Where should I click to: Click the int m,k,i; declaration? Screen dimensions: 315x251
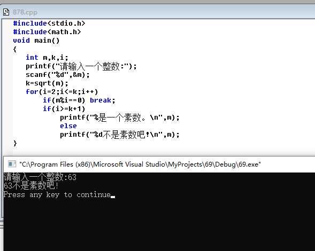pyautogui.click(x=47, y=58)
